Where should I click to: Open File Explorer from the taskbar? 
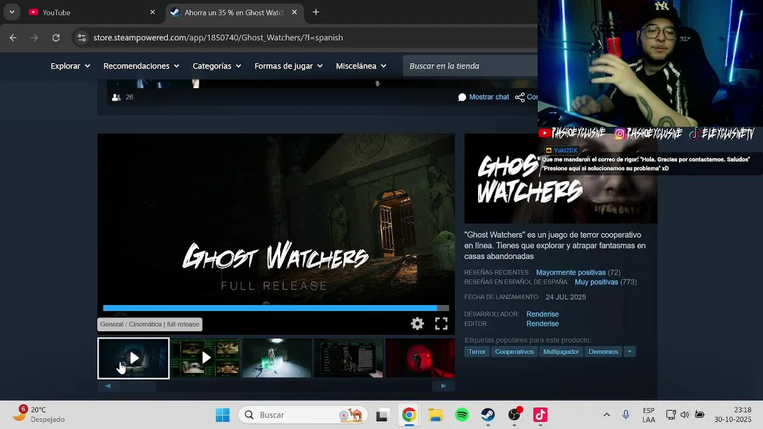click(x=436, y=415)
